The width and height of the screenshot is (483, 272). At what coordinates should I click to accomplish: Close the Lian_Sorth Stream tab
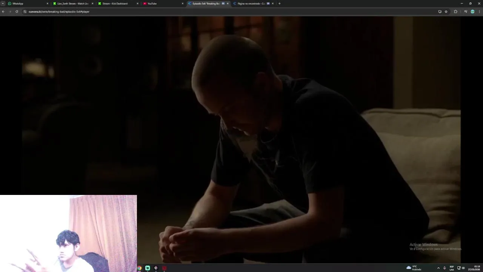click(92, 3)
